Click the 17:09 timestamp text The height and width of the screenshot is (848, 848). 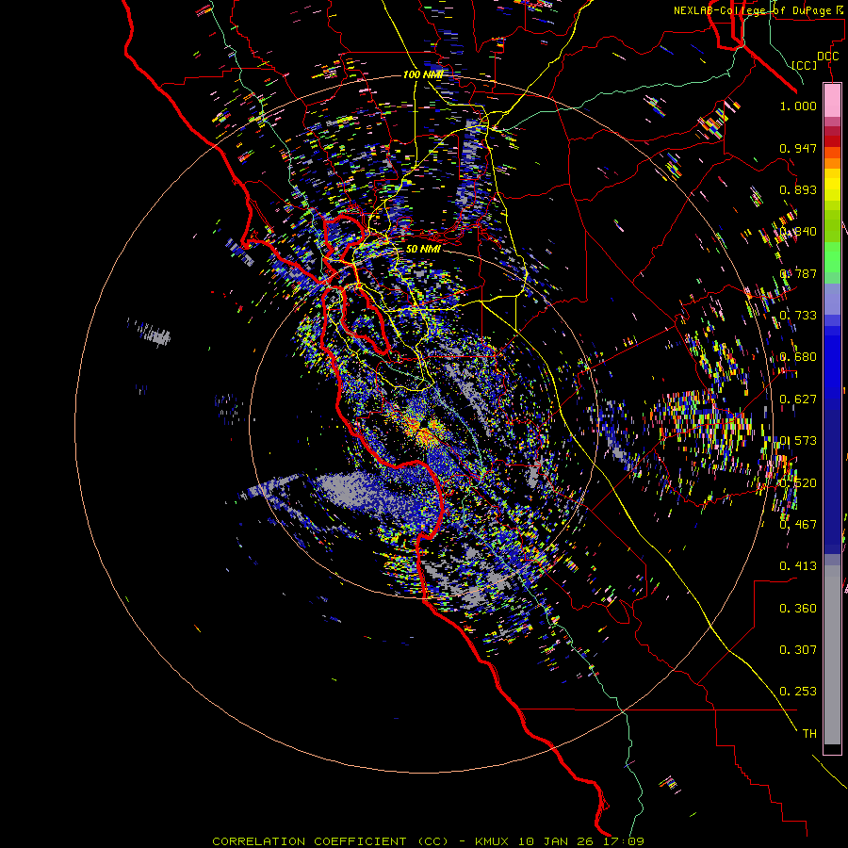(x=623, y=841)
